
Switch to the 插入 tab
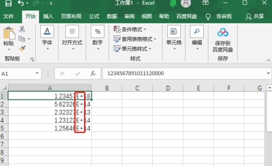48,16
